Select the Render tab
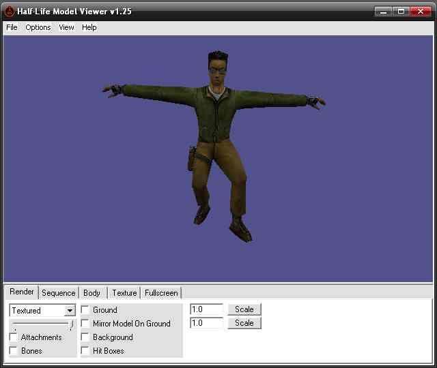 21,292
